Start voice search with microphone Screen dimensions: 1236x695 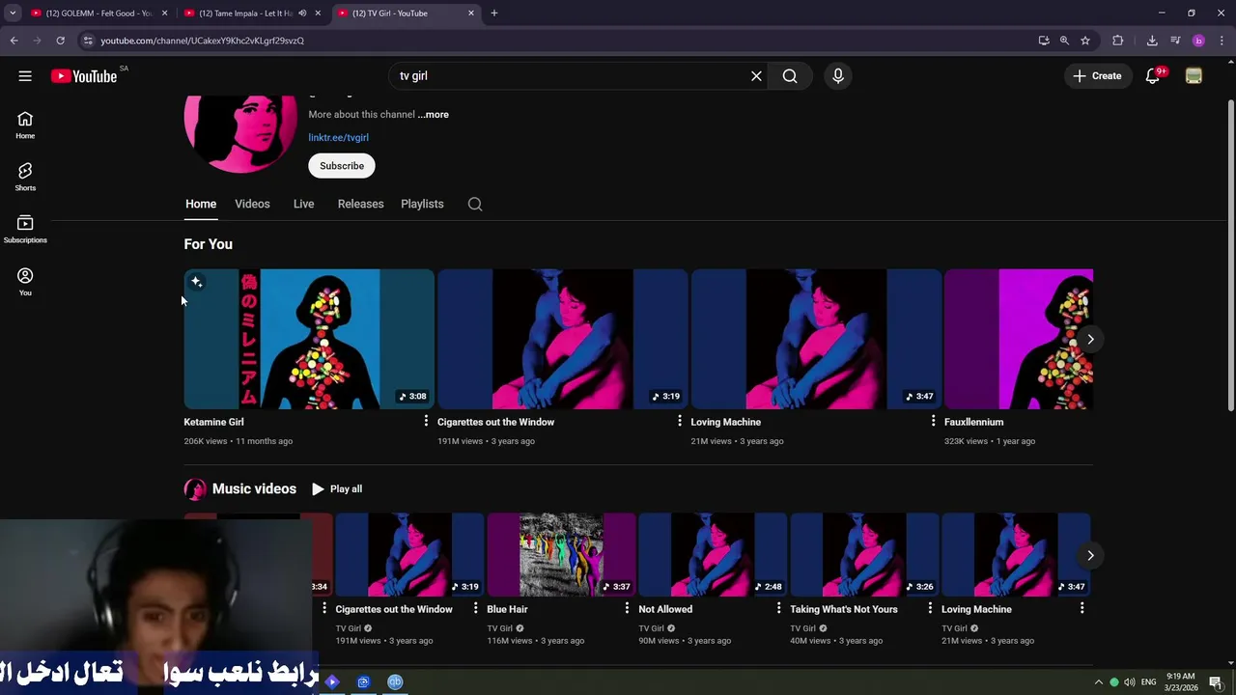click(838, 76)
